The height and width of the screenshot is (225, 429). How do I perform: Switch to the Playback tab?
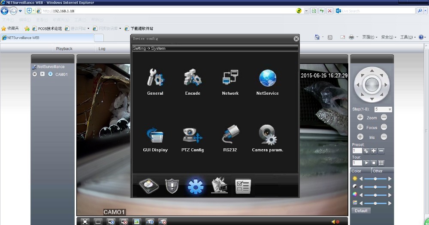tap(64, 49)
